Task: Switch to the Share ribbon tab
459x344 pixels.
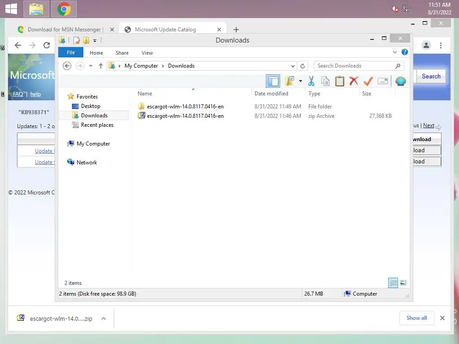Action: tap(122, 53)
